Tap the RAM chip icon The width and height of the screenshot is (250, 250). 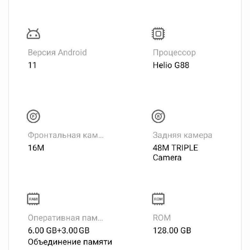[33, 199]
